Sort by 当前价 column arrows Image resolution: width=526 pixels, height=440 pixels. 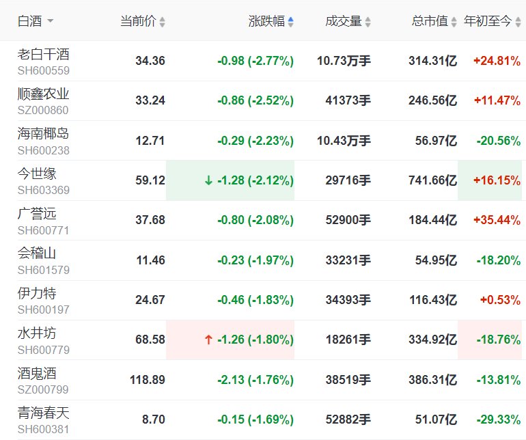click(x=163, y=22)
